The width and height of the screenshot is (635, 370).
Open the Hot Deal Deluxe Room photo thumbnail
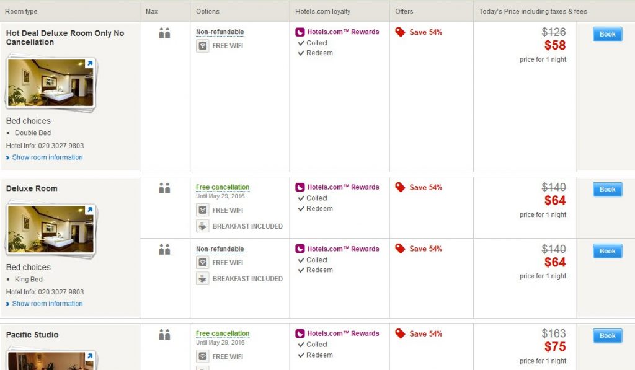pyautogui.click(x=50, y=84)
